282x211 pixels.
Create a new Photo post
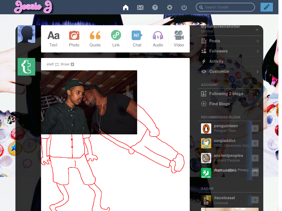pyautogui.click(x=74, y=39)
